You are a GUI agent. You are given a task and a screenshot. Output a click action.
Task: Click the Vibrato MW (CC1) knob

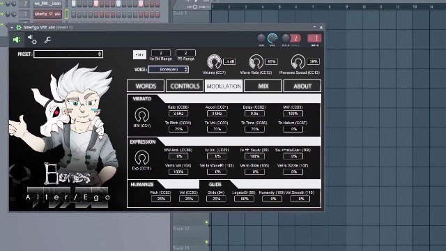(x=142, y=115)
